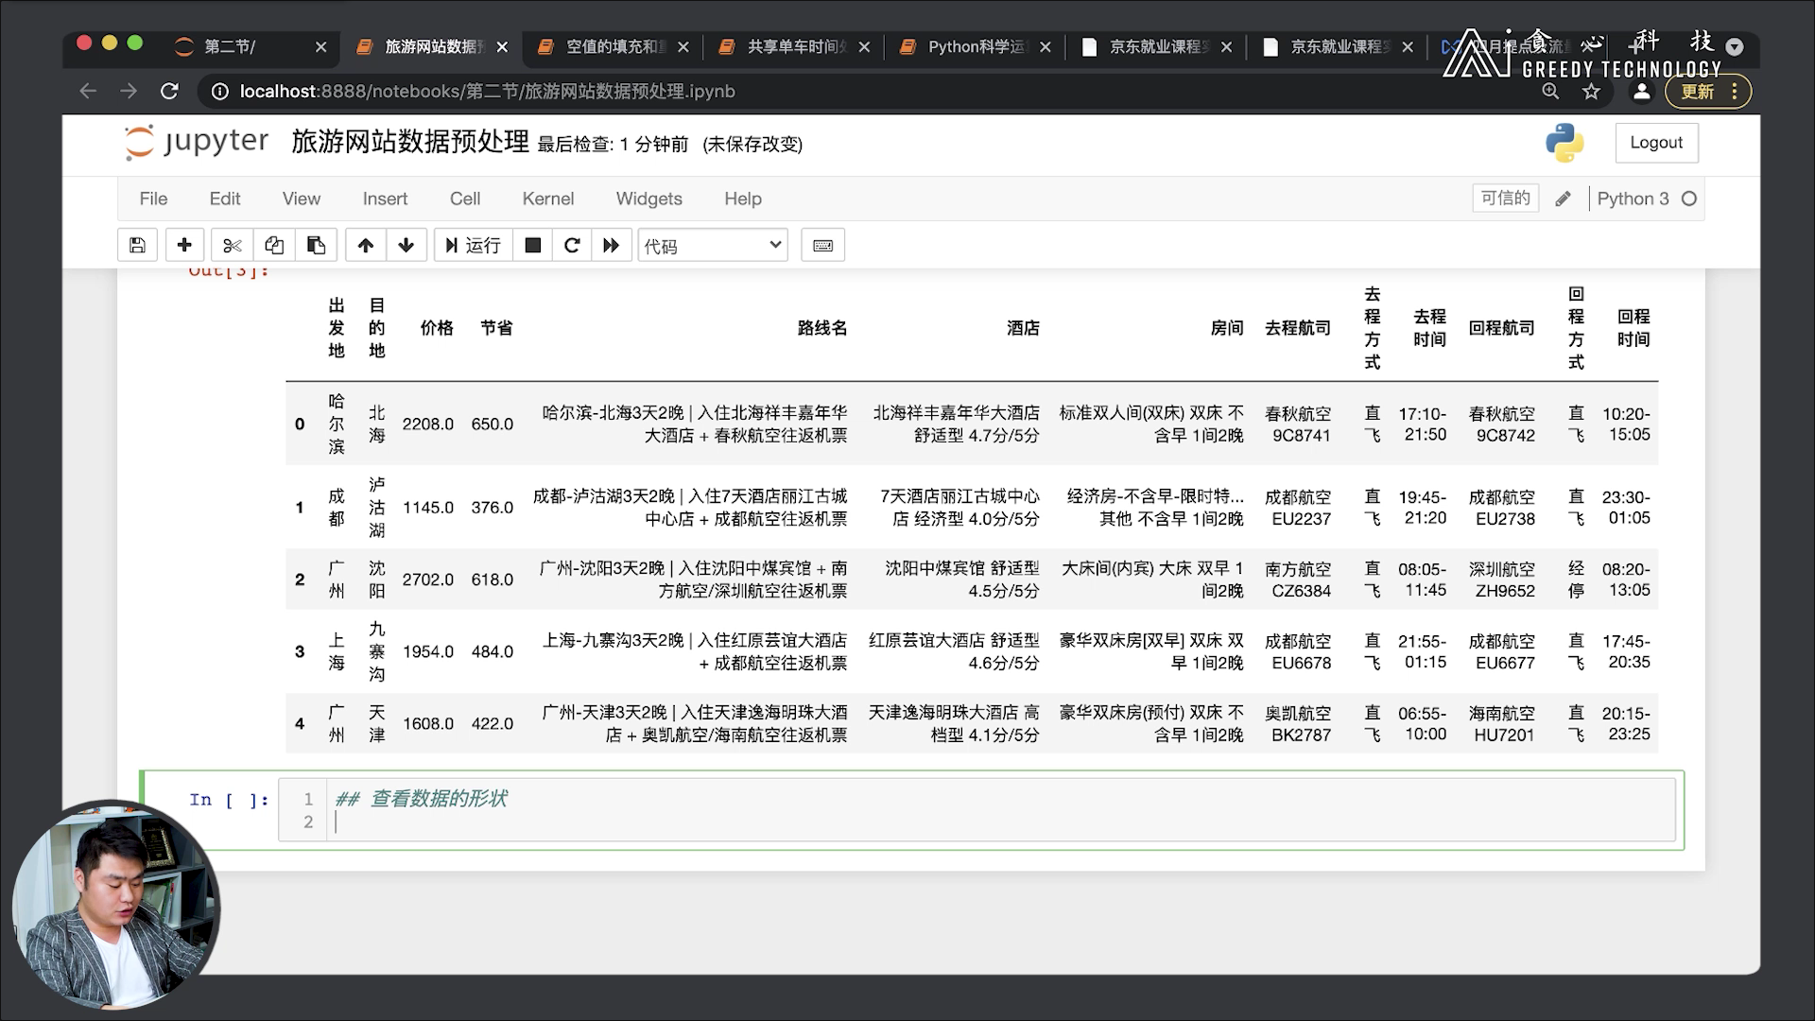Save the notebook via the save icon
1815x1021 pixels.
[x=137, y=245]
